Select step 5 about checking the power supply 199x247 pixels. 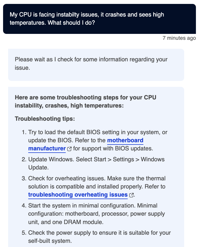tap(98, 237)
